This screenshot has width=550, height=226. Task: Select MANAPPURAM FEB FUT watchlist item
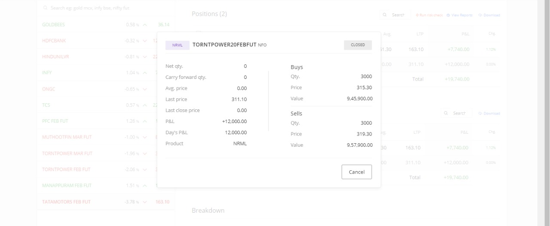point(67,186)
